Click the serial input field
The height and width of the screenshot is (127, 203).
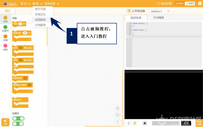point(166,123)
